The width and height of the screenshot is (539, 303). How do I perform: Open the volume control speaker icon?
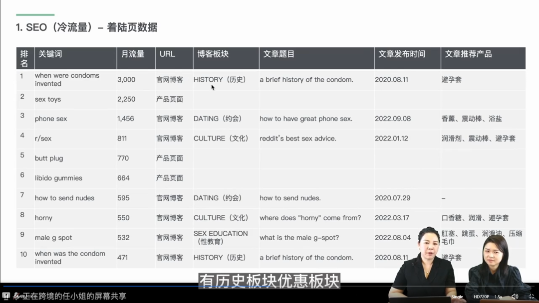pyautogui.click(x=515, y=297)
